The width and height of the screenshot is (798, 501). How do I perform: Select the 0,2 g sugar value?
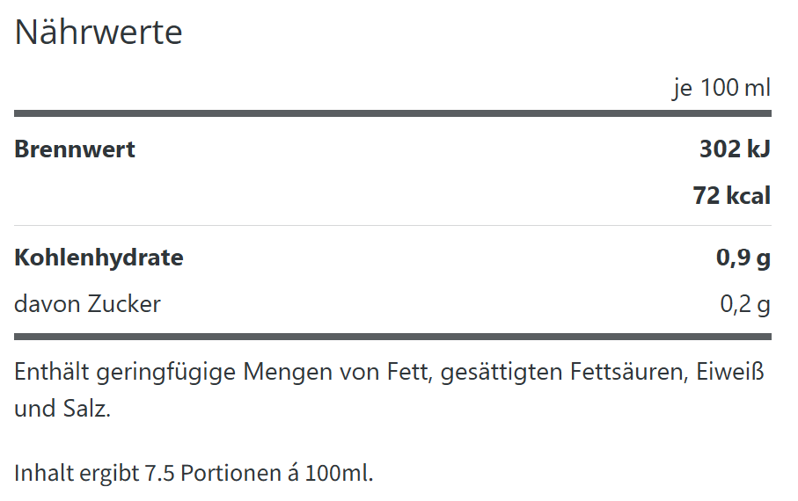coord(744,304)
